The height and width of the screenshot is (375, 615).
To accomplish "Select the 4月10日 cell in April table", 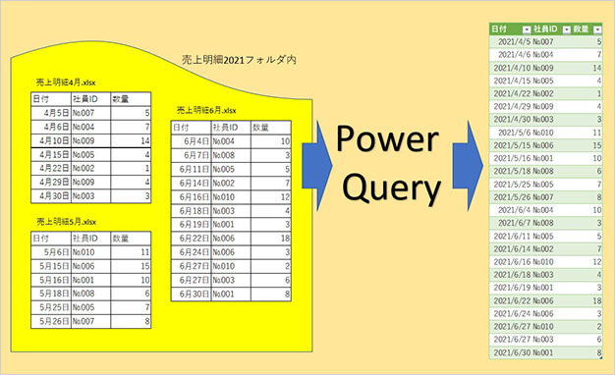I will 51,140.
